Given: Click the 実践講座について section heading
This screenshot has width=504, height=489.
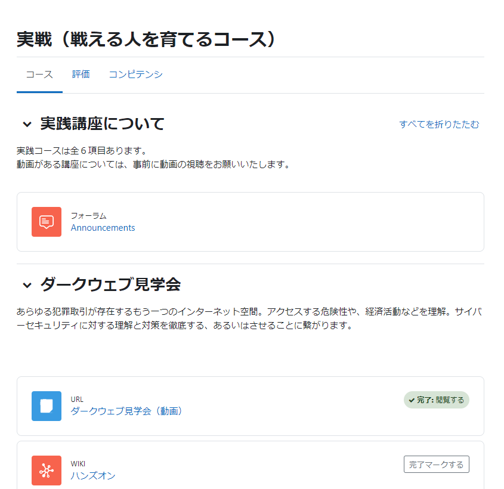Looking at the screenshot, I should click(x=102, y=124).
